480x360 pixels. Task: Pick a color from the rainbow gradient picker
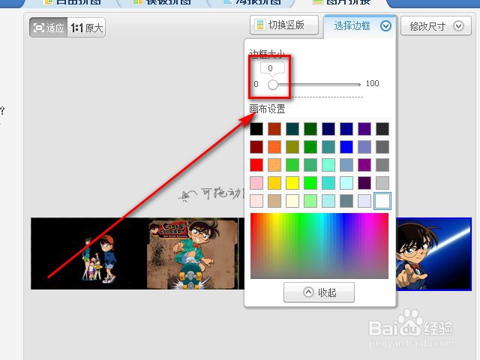coord(319,246)
